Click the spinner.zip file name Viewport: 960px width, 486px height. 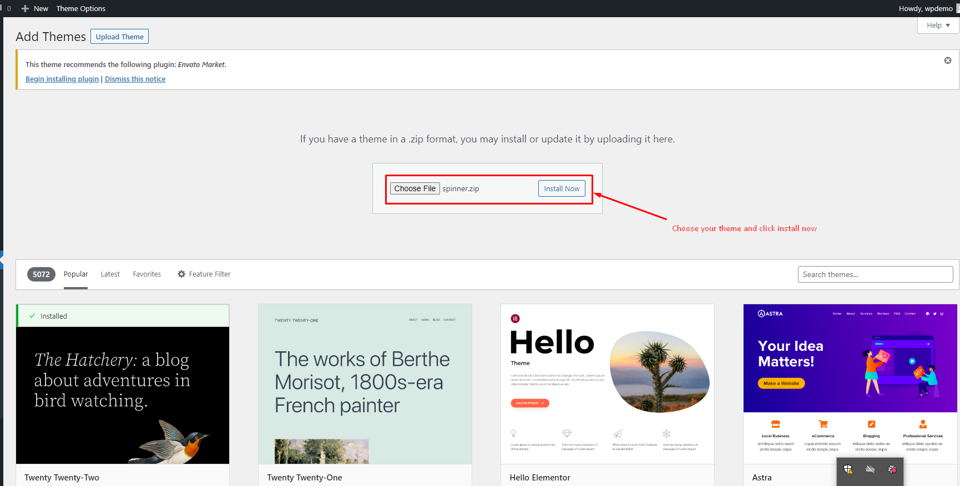coord(461,189)
